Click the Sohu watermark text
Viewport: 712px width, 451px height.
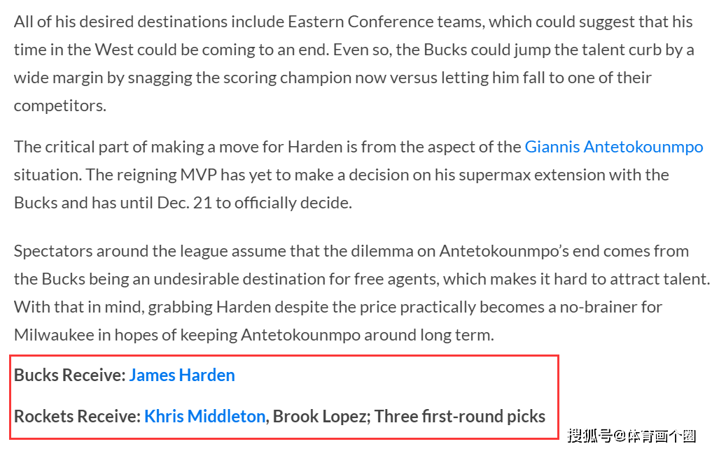631,436
